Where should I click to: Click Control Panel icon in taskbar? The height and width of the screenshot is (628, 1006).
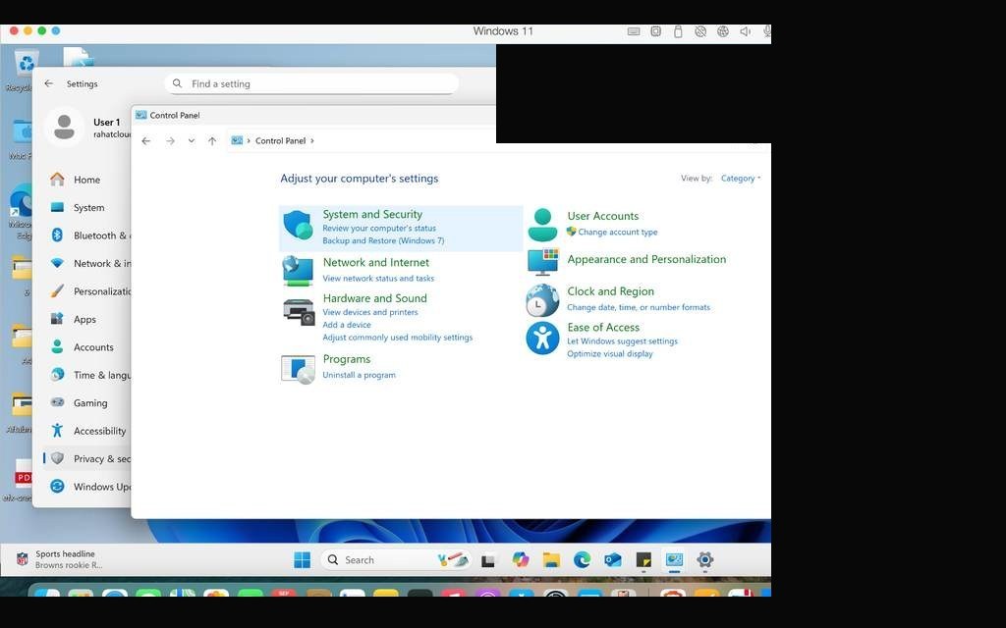click(x=674, y=560)
